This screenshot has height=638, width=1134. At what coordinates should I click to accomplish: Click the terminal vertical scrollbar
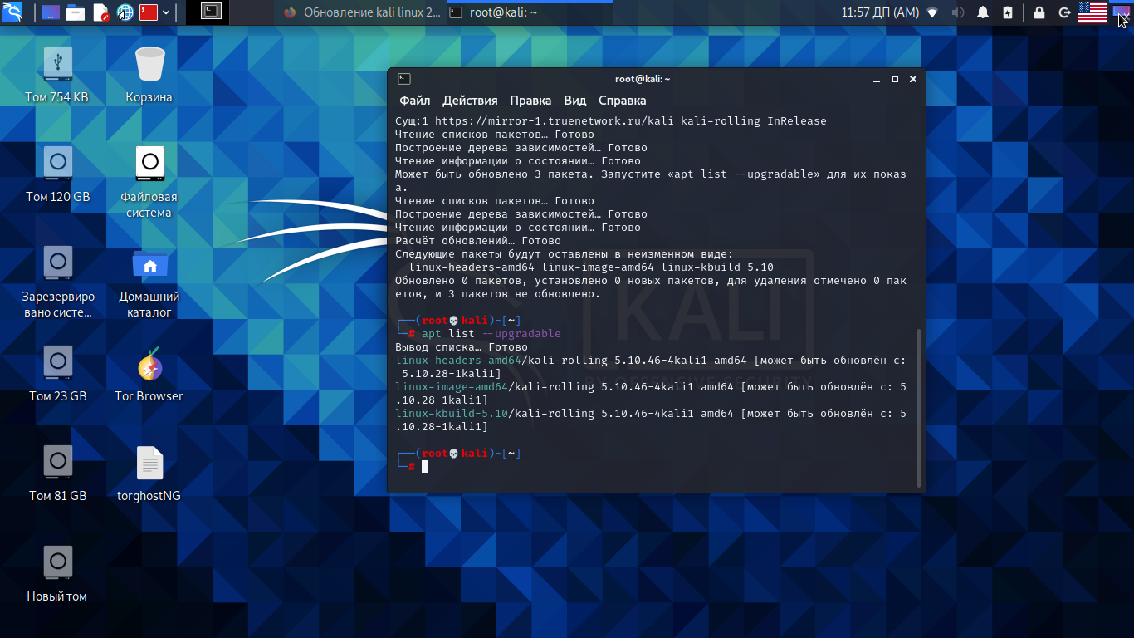[918, 407]
